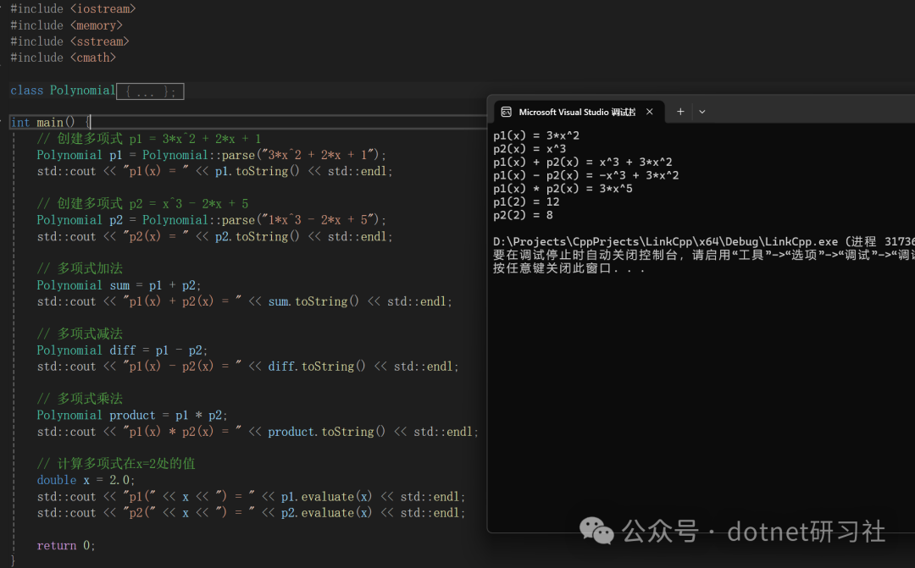915x568 pixels.
Task: Click console output p1(x) + p2(x) line
Action: pos(582,163)
